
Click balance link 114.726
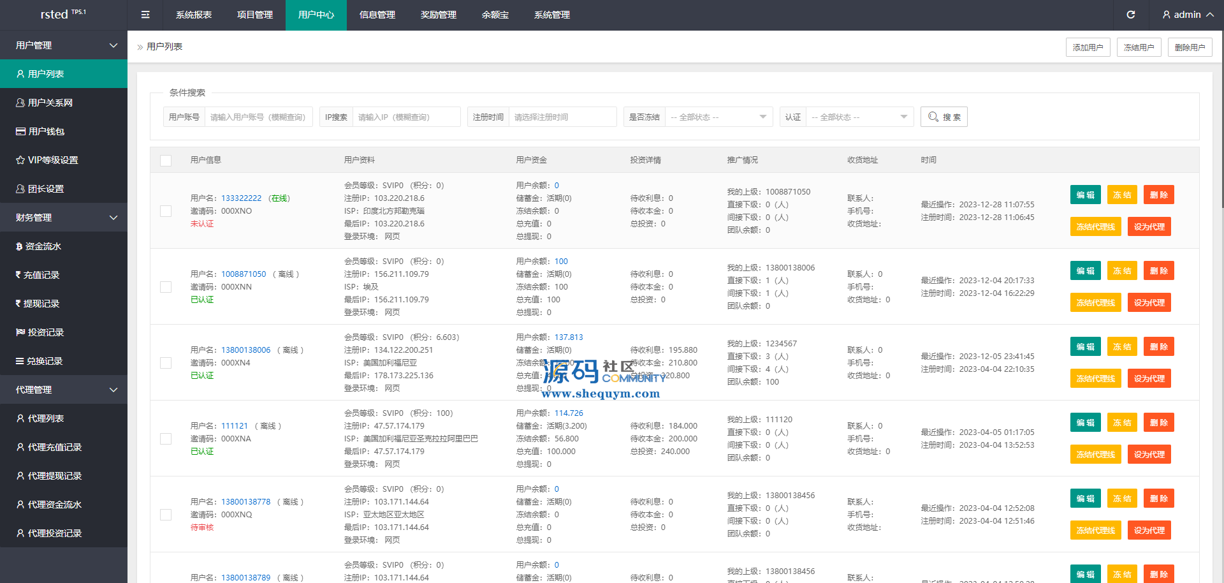569,413
